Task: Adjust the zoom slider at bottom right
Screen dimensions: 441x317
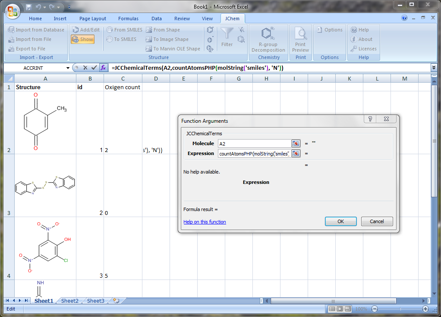Action: (401, 309)
